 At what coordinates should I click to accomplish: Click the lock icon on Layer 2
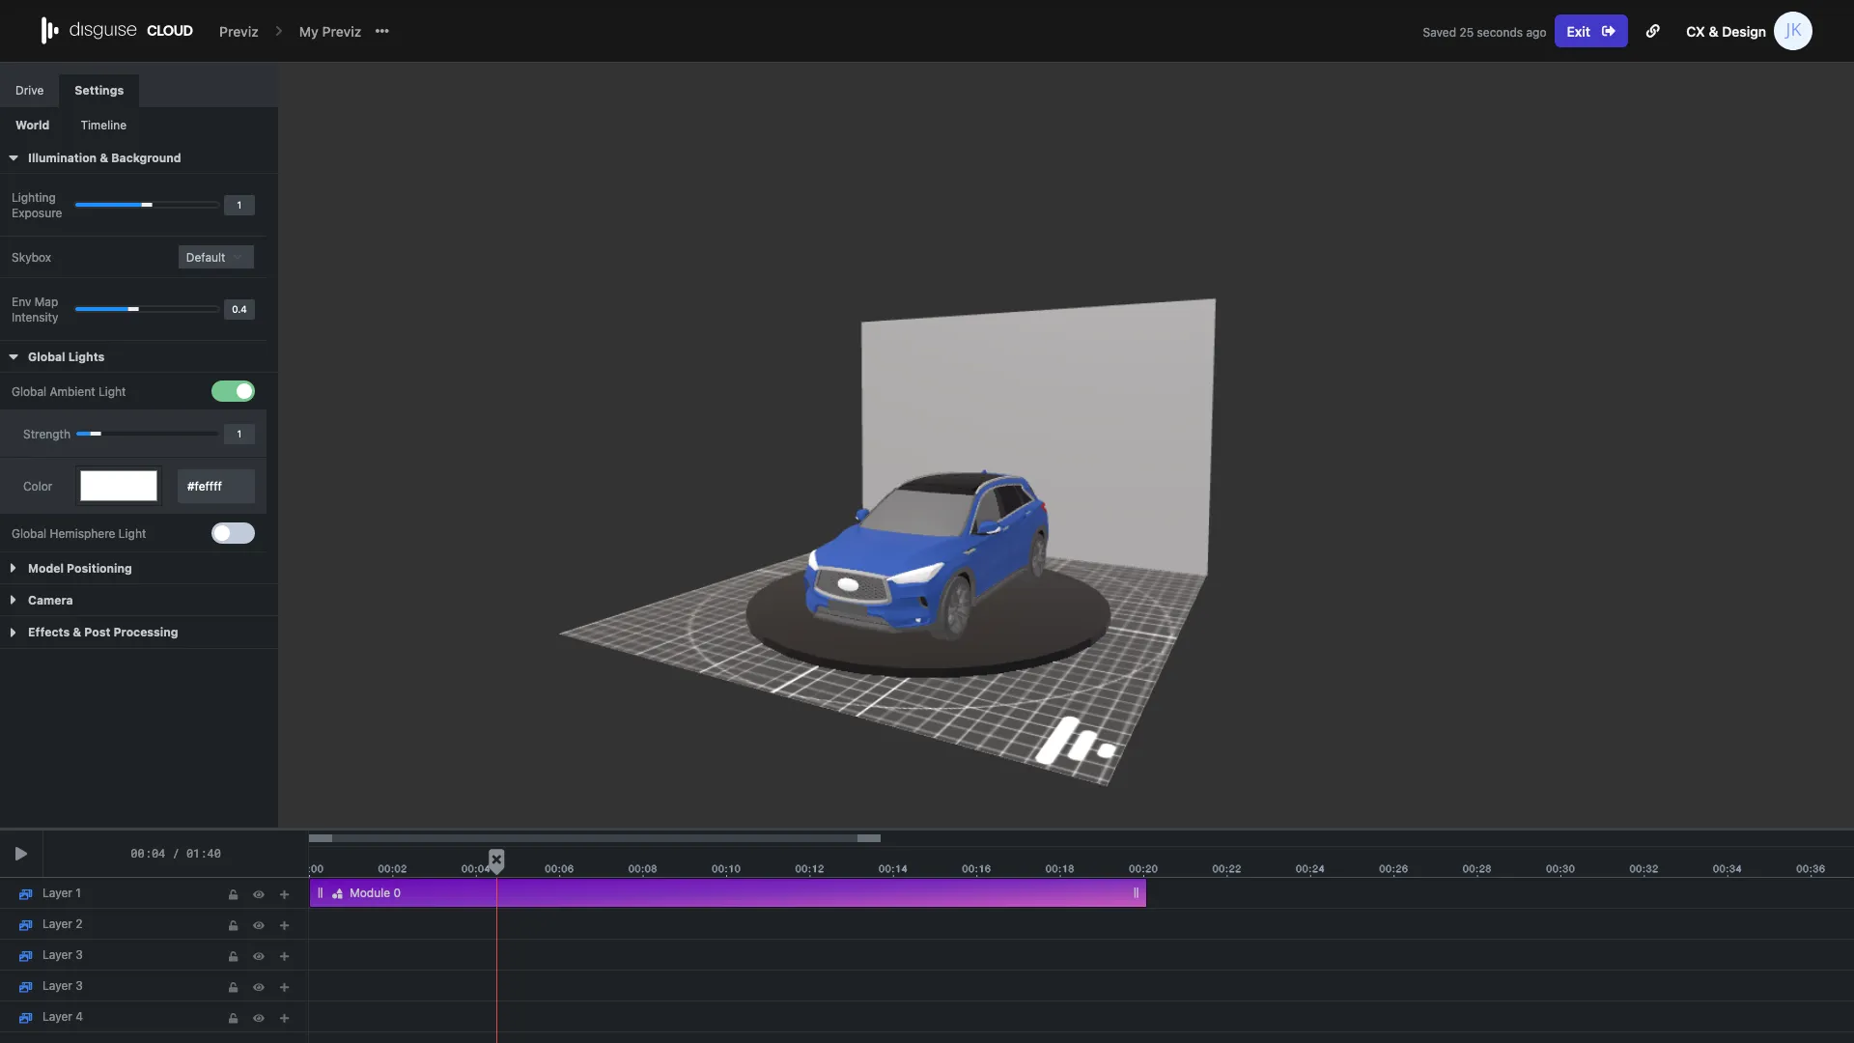(233, 925)
